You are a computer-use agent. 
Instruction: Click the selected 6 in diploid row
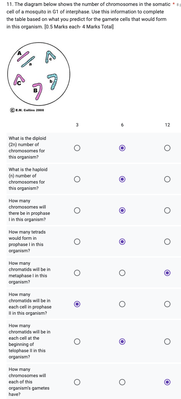coord(122,148)
